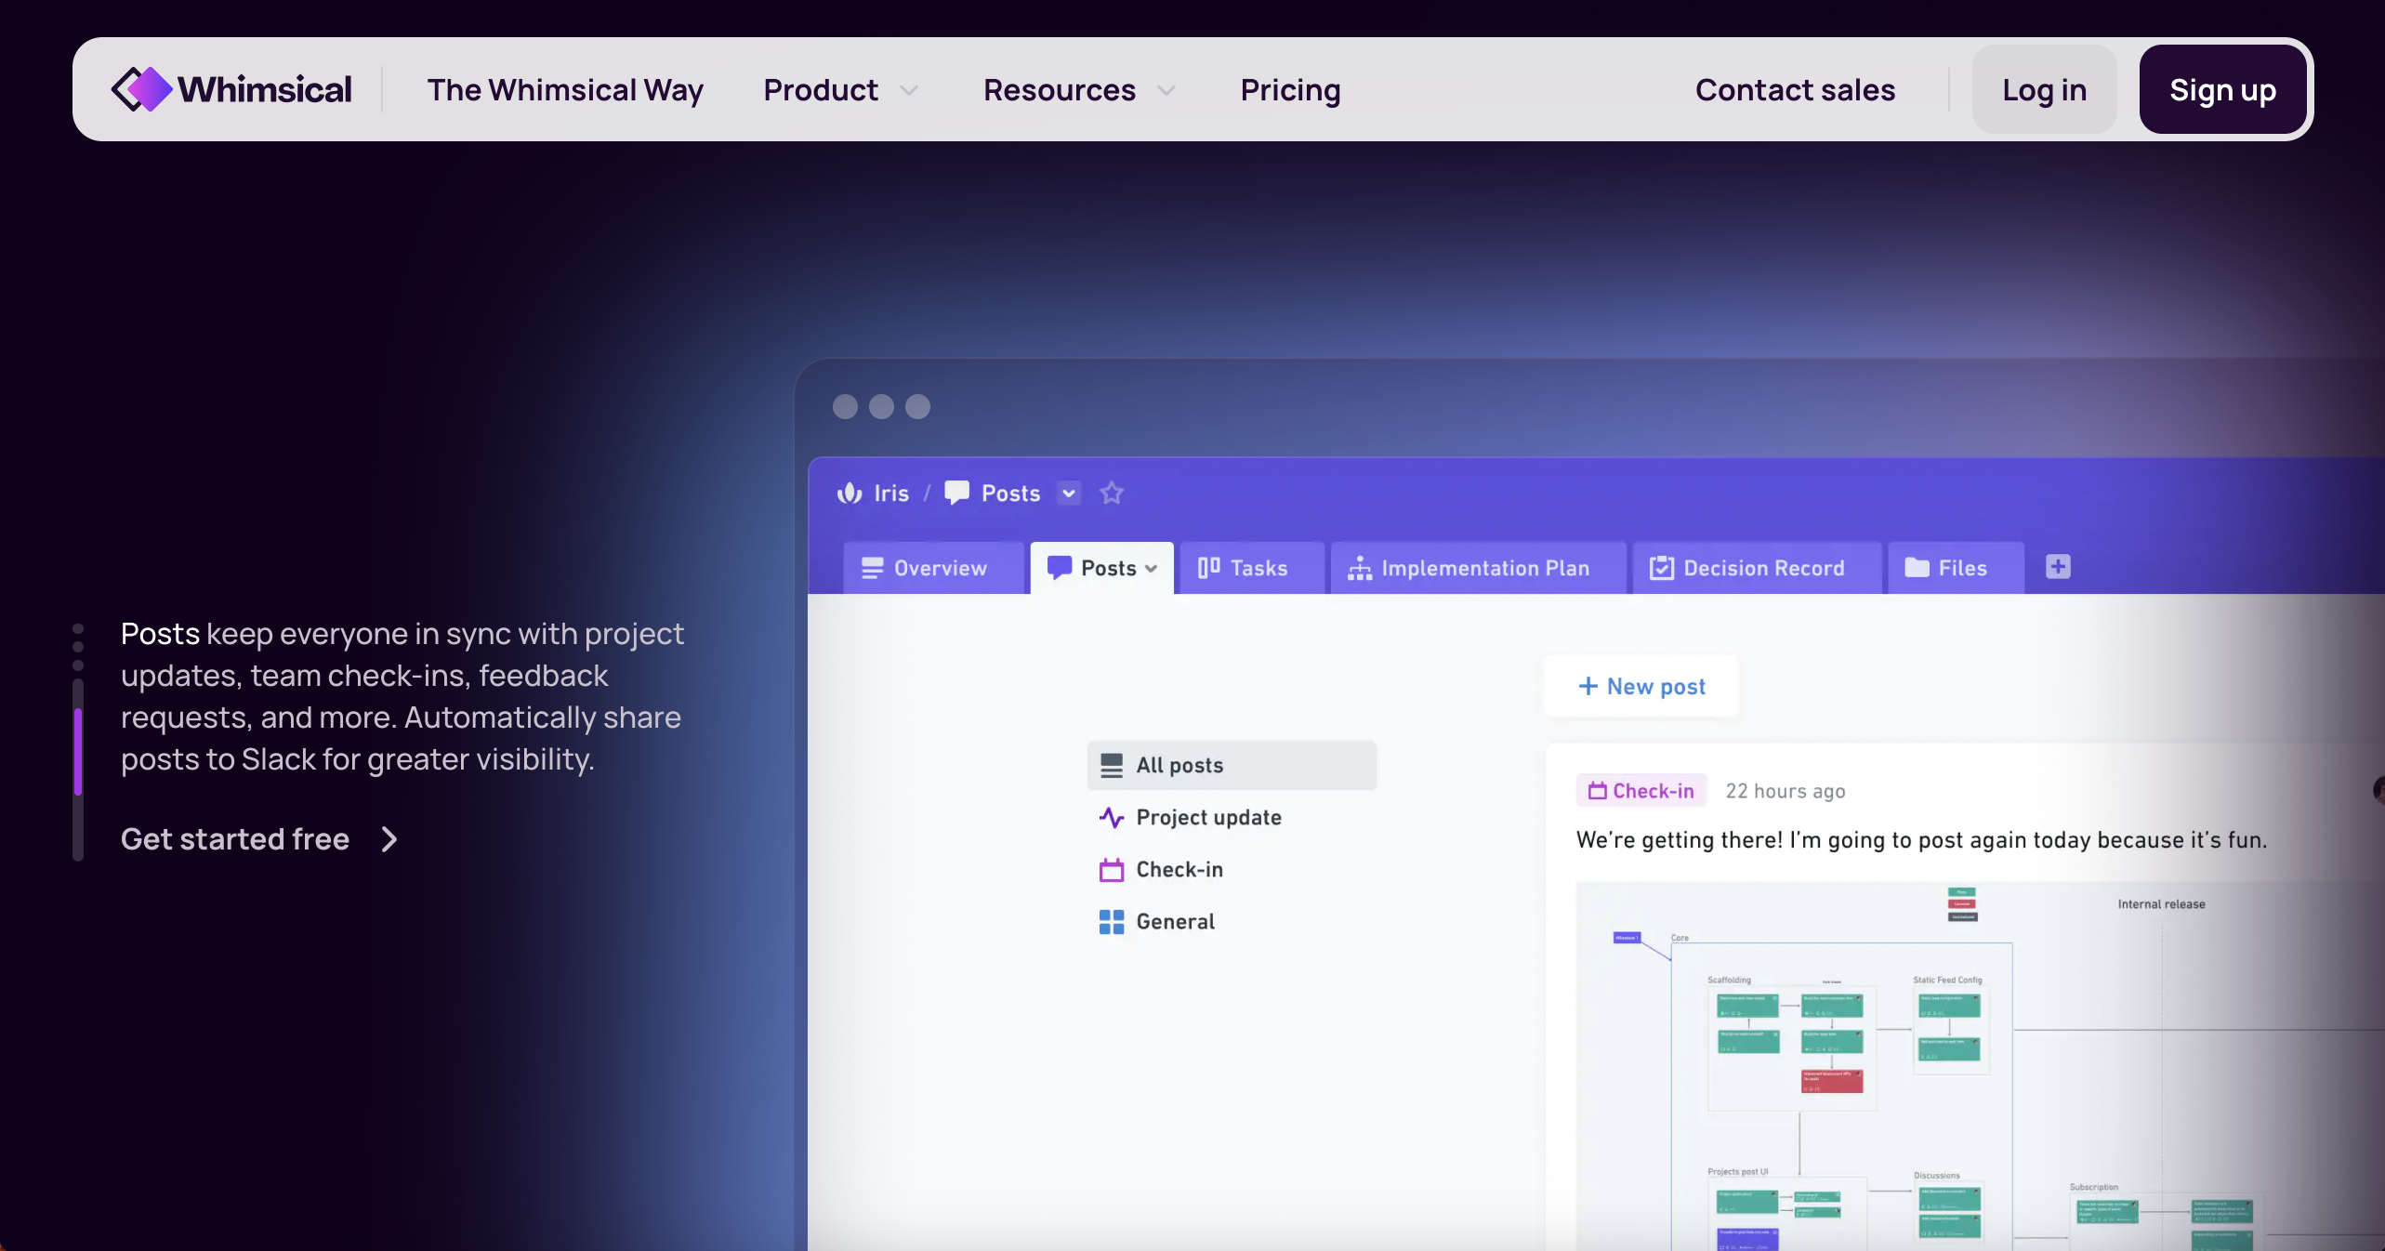2385x1251 pixels.
Task: Open The Whimsical Way page
Action: pos(565,90)
